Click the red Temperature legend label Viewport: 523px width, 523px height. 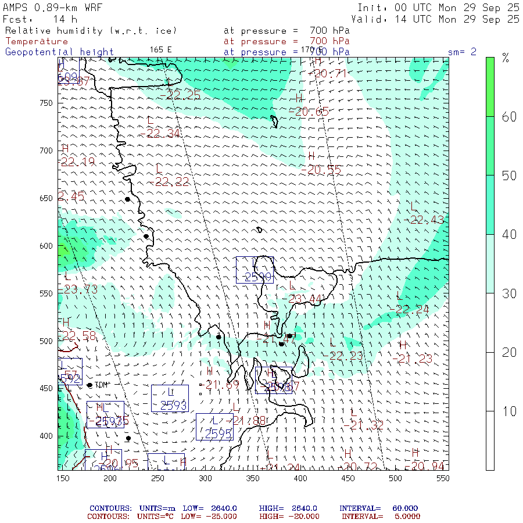pos(37,41)
